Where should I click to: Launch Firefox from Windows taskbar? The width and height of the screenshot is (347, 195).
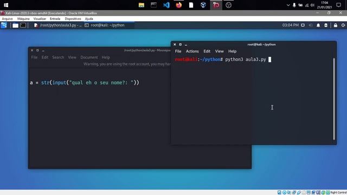click(x=179, y=5)
